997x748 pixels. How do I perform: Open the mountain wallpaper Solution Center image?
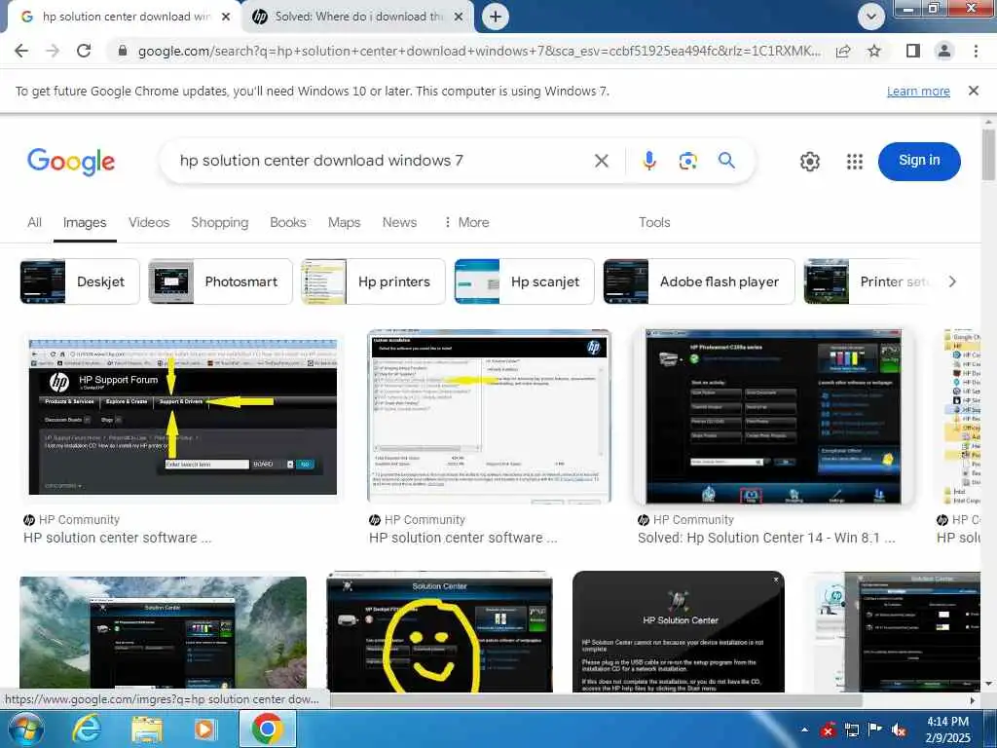coord(163,633)
